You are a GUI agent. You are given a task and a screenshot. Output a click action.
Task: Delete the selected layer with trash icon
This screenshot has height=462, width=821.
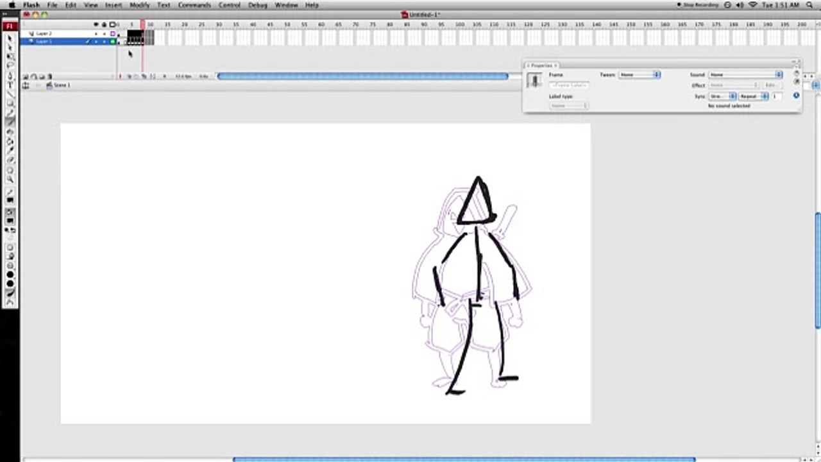point(49,76)
